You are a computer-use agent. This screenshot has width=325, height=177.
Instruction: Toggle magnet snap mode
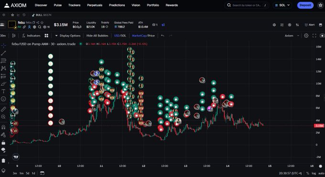[x=3, y=127]
